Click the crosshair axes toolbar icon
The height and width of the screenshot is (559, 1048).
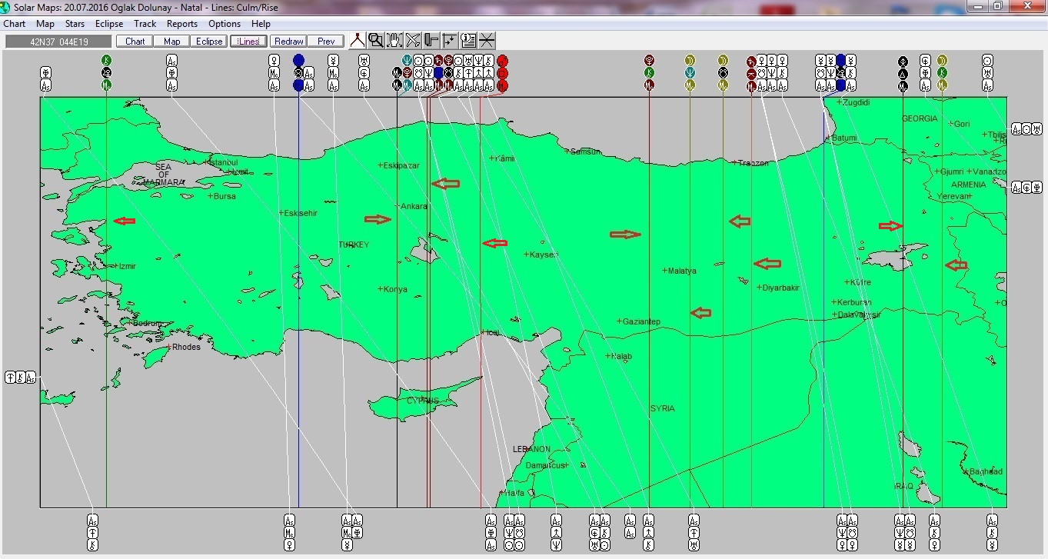point(450,41)
